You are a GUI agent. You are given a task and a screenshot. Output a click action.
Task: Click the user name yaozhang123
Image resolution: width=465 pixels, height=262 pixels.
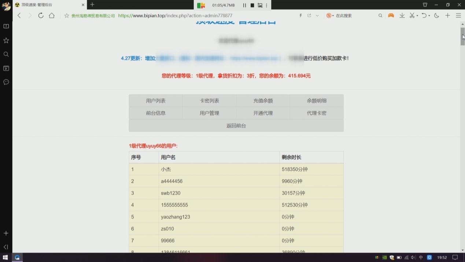click(x=176, y=217)
